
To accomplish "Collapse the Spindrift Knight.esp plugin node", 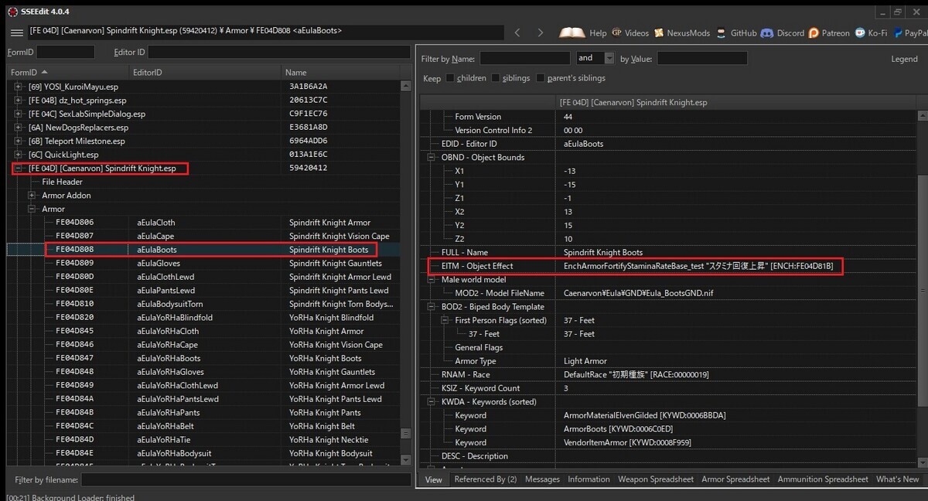I will click(18, 169).
